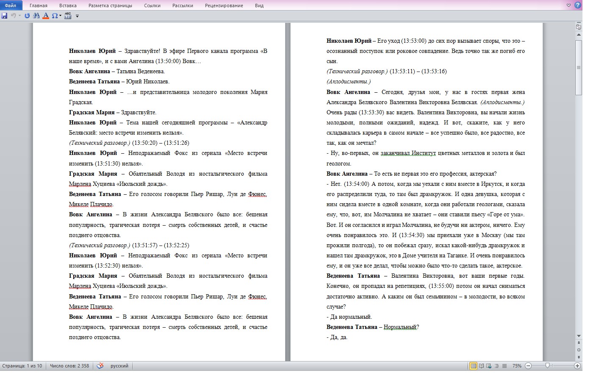The width and height of the screenshot is (610, 381).
Task: Check spelling errors via the proofing icon
Action: click(x=100, y=366)
